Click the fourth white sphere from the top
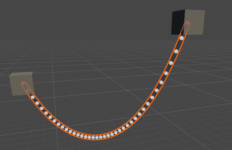This screenshot has height=150, width=232. tap(166, 73)
